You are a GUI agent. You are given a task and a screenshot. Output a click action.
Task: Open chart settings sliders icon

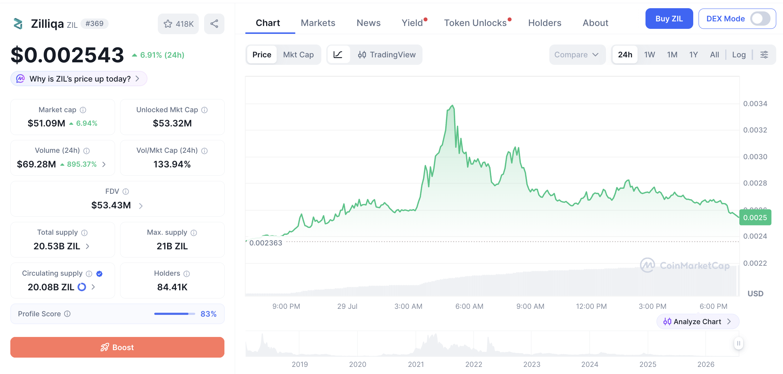tap(764, 54)
